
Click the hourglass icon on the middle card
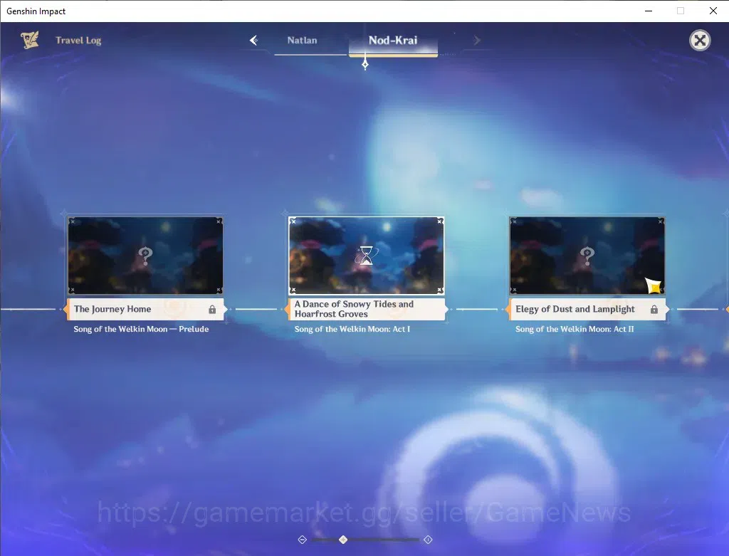(367, 256)
